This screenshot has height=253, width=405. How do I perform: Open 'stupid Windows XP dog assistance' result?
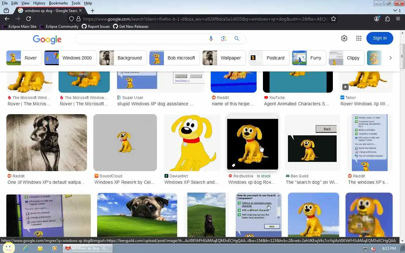[x=155, y=104]
